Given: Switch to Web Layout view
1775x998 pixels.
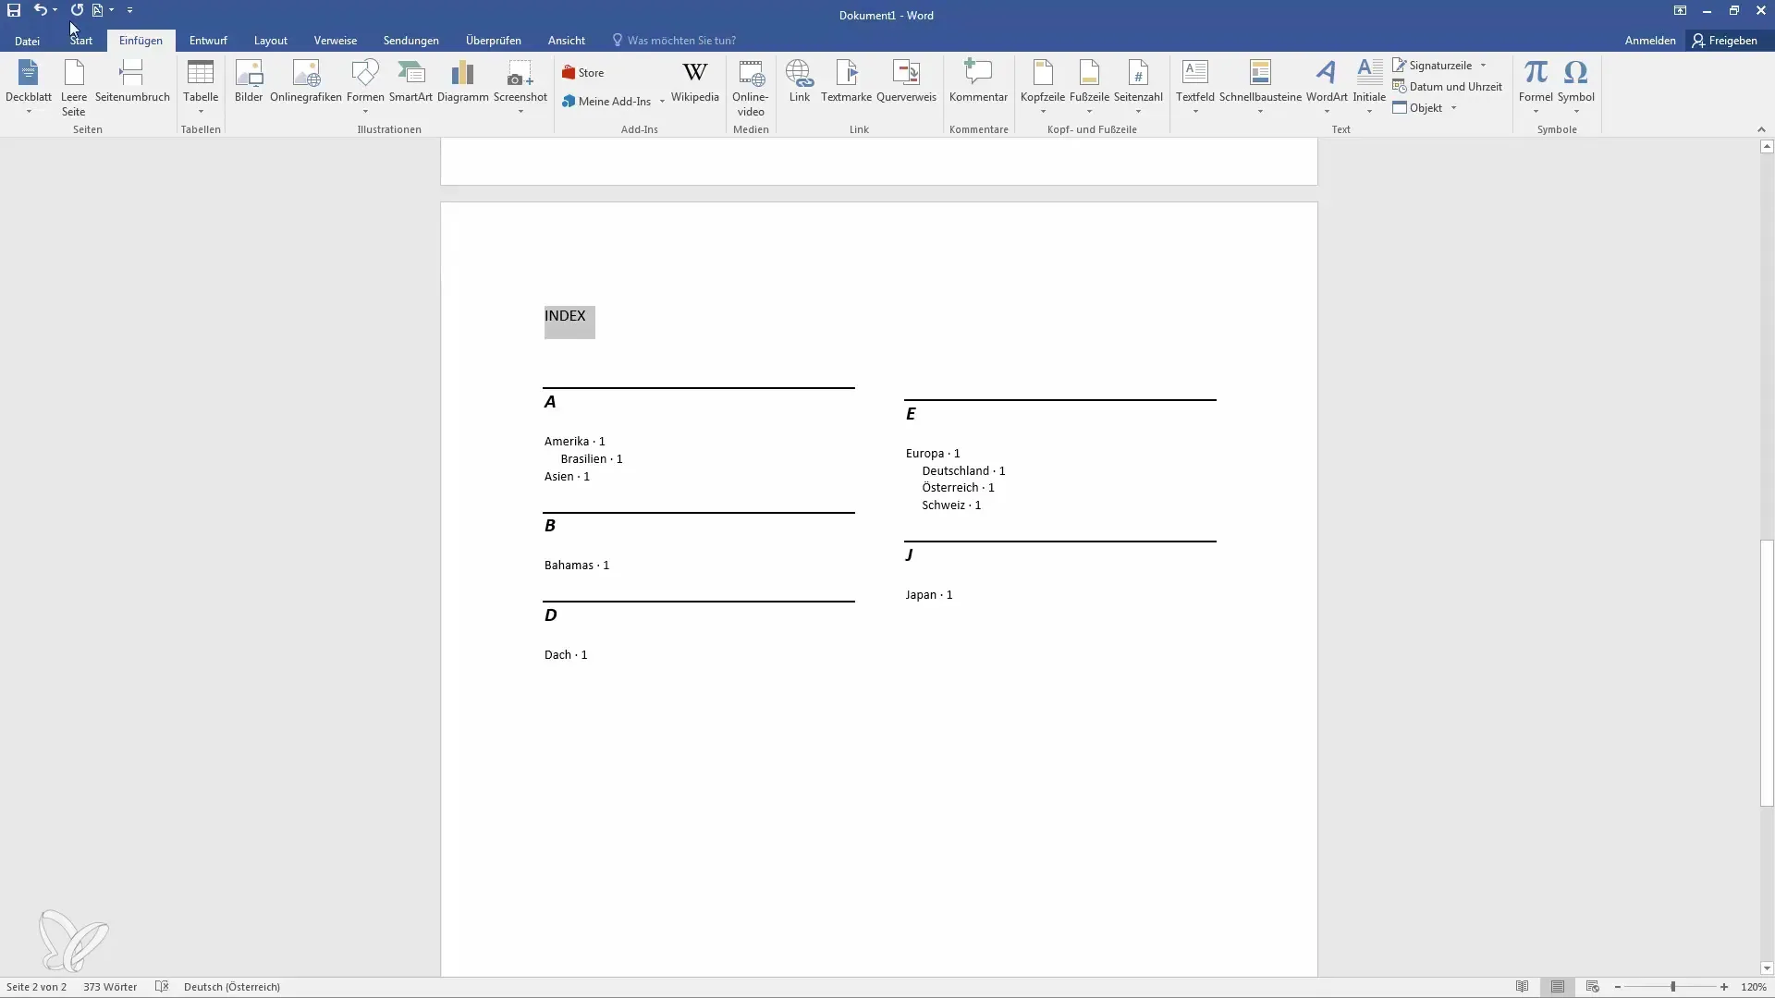Looking at the screenshot, I should pyautogui.click(x=1592, y=987).
